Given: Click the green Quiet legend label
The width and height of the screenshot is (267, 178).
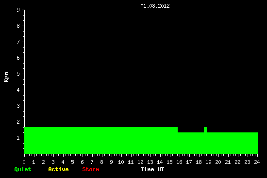Looking at the screenshot, I should click(x=23, y=169).
